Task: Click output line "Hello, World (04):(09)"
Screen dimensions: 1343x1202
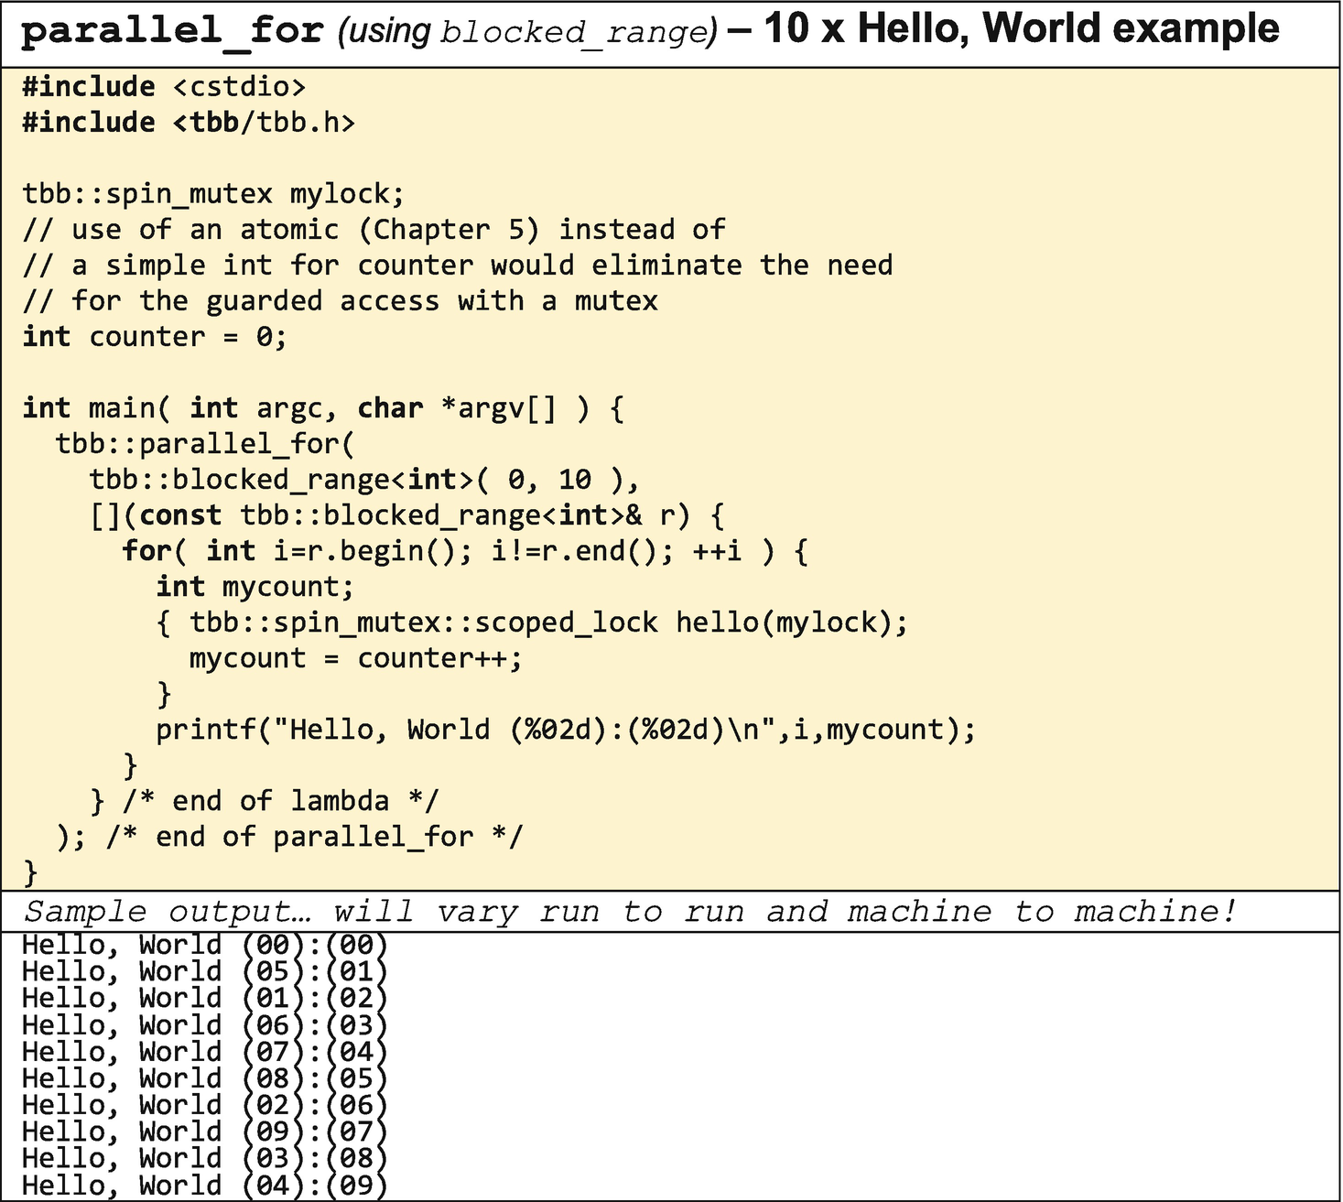Action: coord(204,1185)
